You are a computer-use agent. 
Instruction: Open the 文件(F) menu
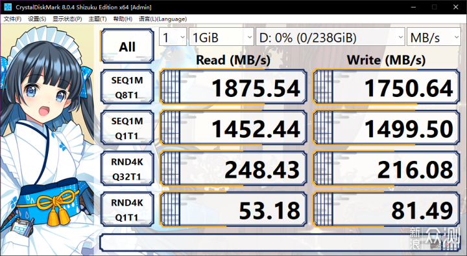click(x=12, y=19)
